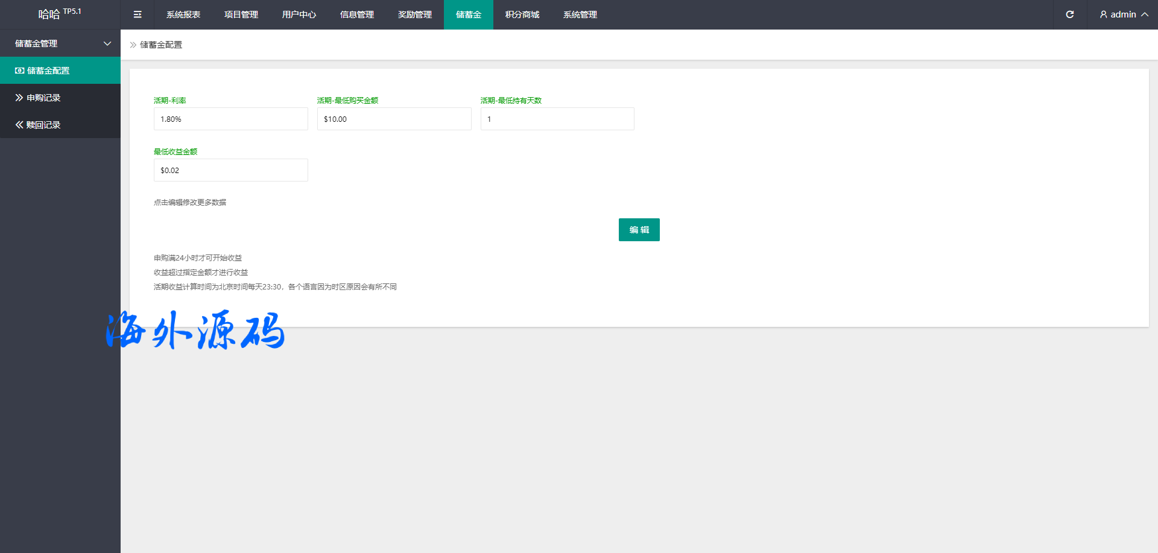This screenshot has height=553, width=1158.
Task: Select the 奖励管理 navigation item
Action: (x=415, y=14)
